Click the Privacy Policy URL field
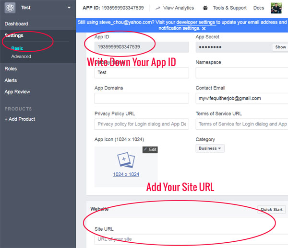This screenshot has height=248, width=288. pyautogui.click(x=142, y=124)
